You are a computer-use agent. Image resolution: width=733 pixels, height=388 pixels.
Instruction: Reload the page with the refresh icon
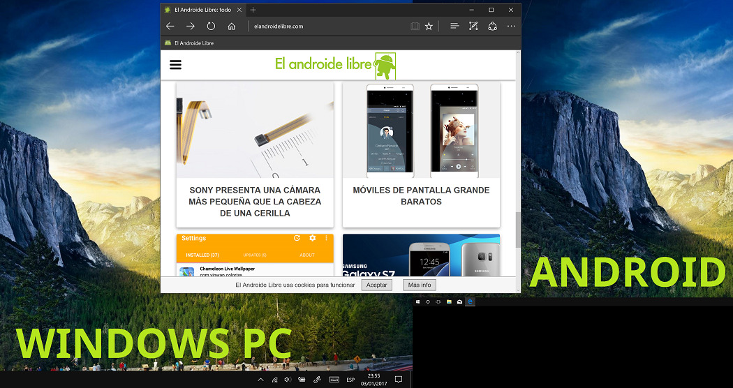[x=211, y=26]
